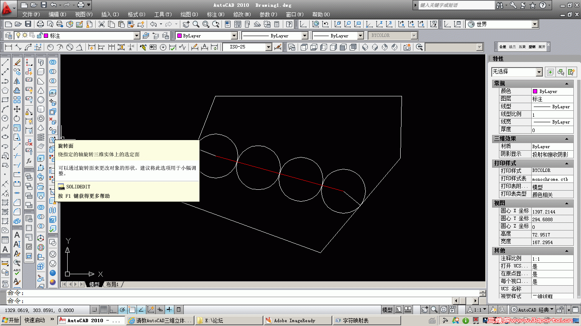Click the Radius dimension tool icon
The height and width of the screenshot is (326, 581).
click(x=50, y=47)
